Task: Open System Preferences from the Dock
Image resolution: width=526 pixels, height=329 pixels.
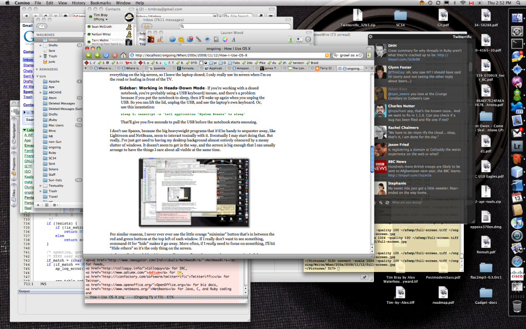Action: (x=517, y=31)
